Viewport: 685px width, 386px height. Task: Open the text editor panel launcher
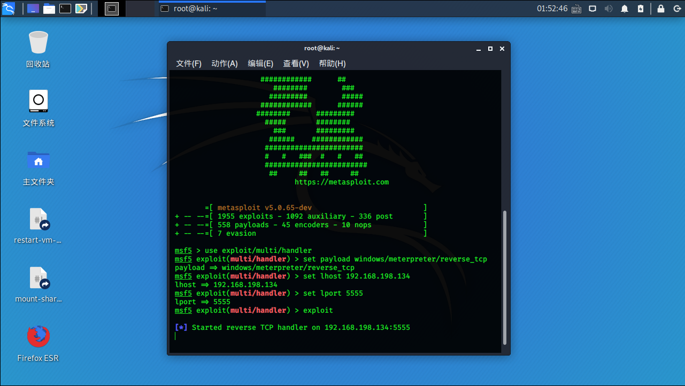(x=81, y=9)
